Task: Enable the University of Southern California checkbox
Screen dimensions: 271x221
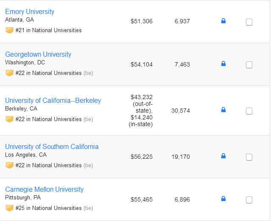Action: 249,157
